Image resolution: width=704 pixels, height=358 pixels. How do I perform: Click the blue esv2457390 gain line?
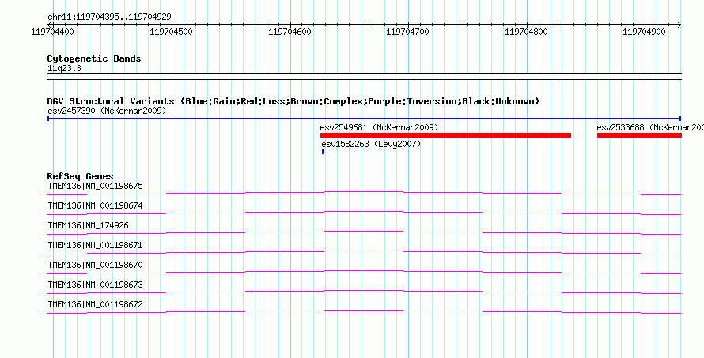(364, 119)
